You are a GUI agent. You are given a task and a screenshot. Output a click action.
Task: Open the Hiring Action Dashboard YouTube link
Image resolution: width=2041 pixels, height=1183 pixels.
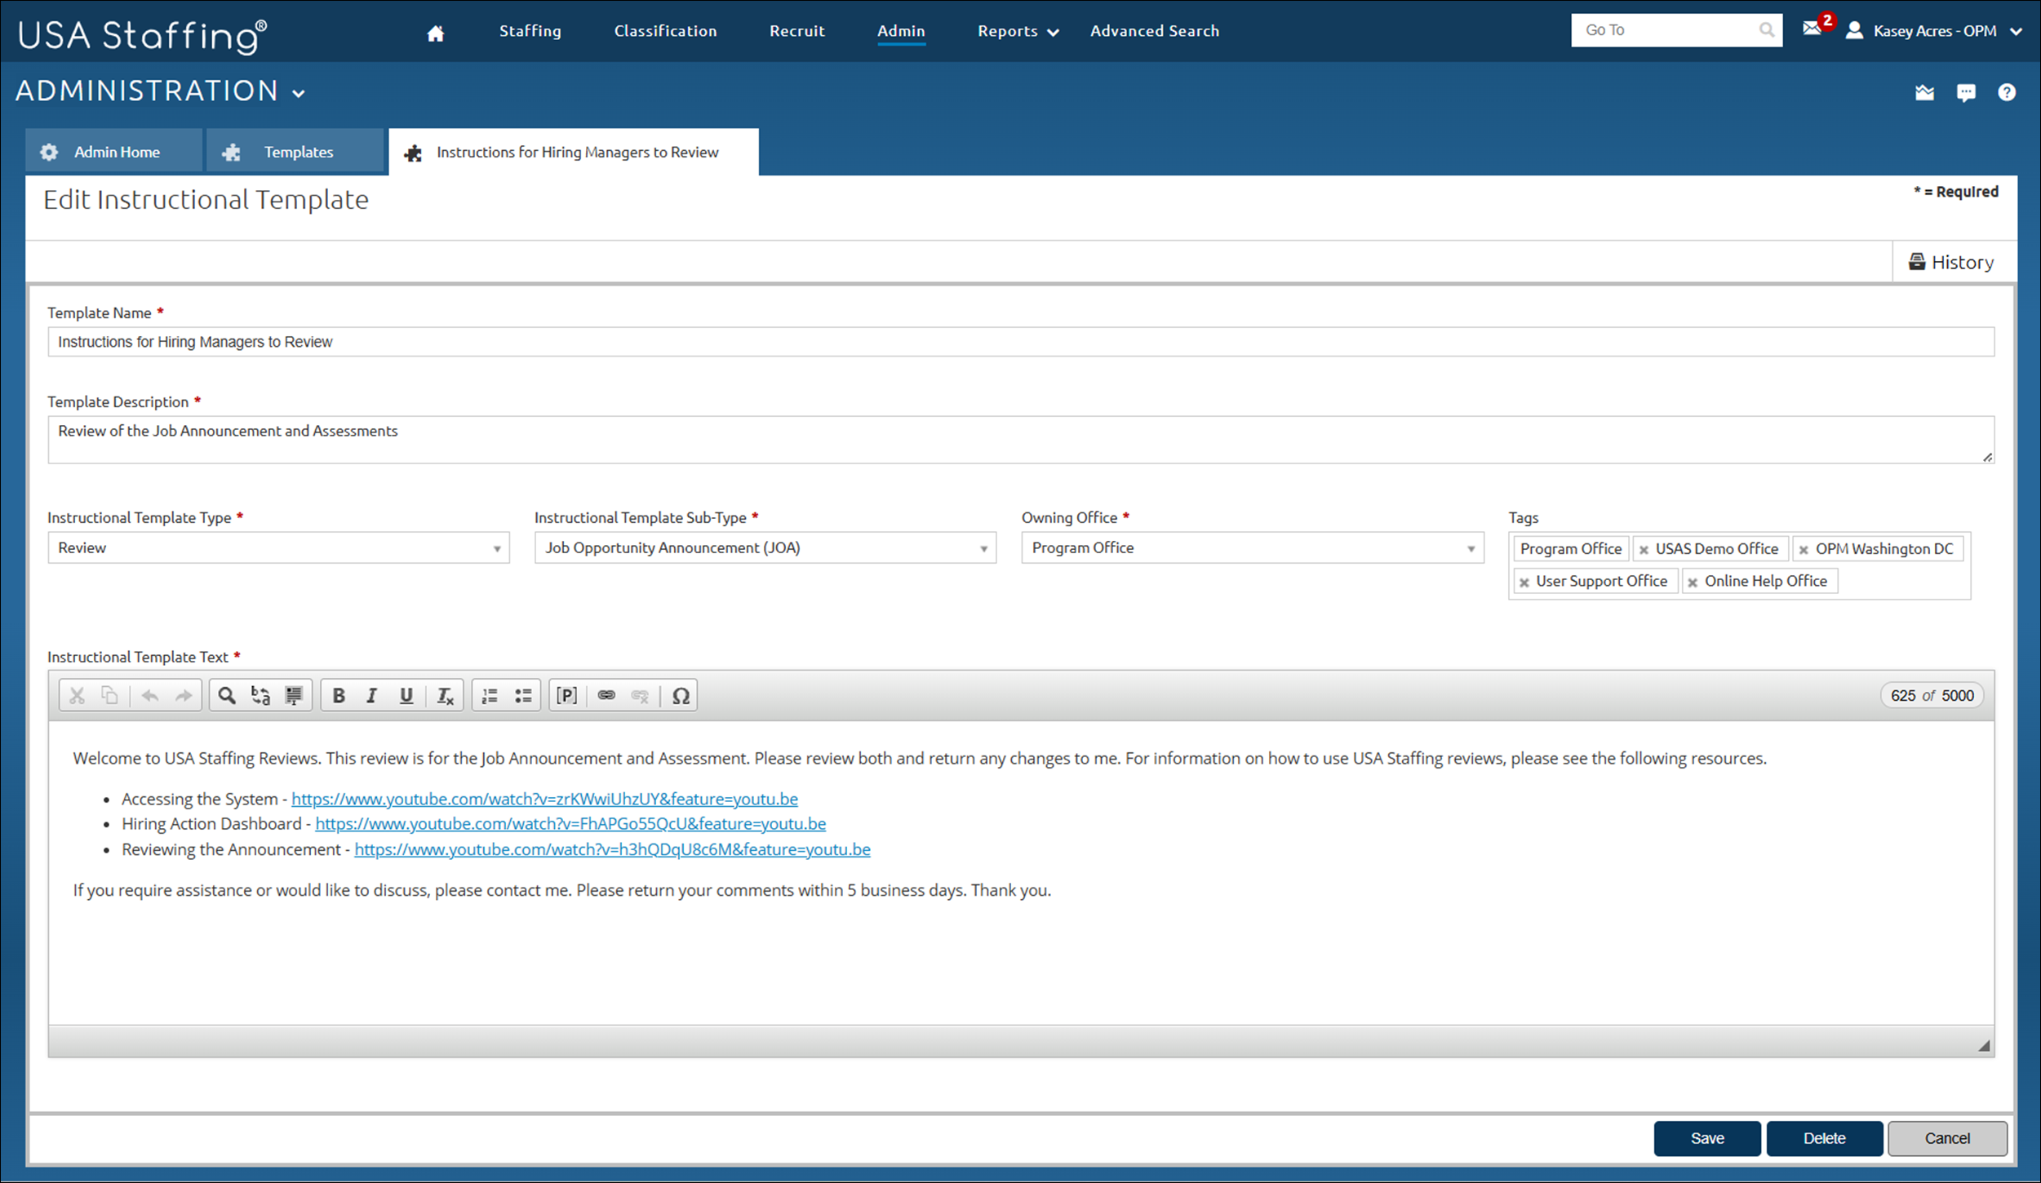pos(570,824)
